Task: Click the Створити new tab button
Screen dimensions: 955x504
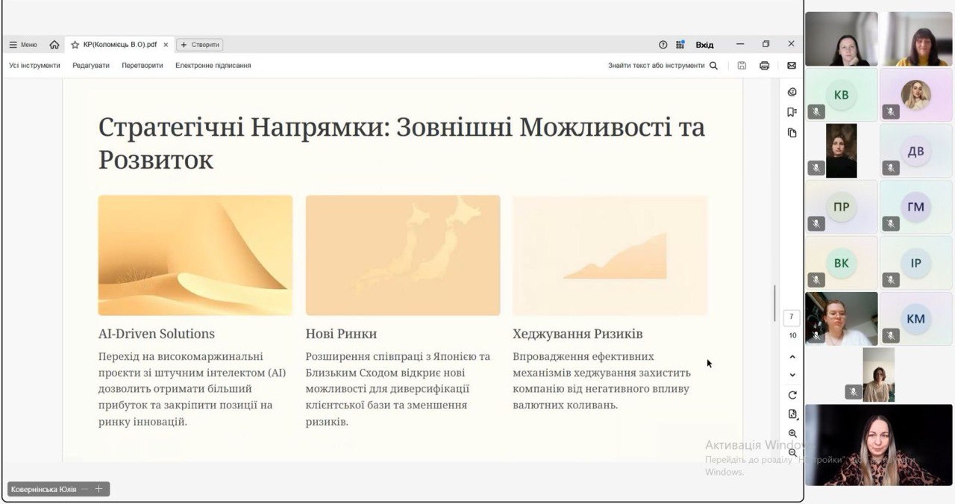Action: click(x=200, y=45)
